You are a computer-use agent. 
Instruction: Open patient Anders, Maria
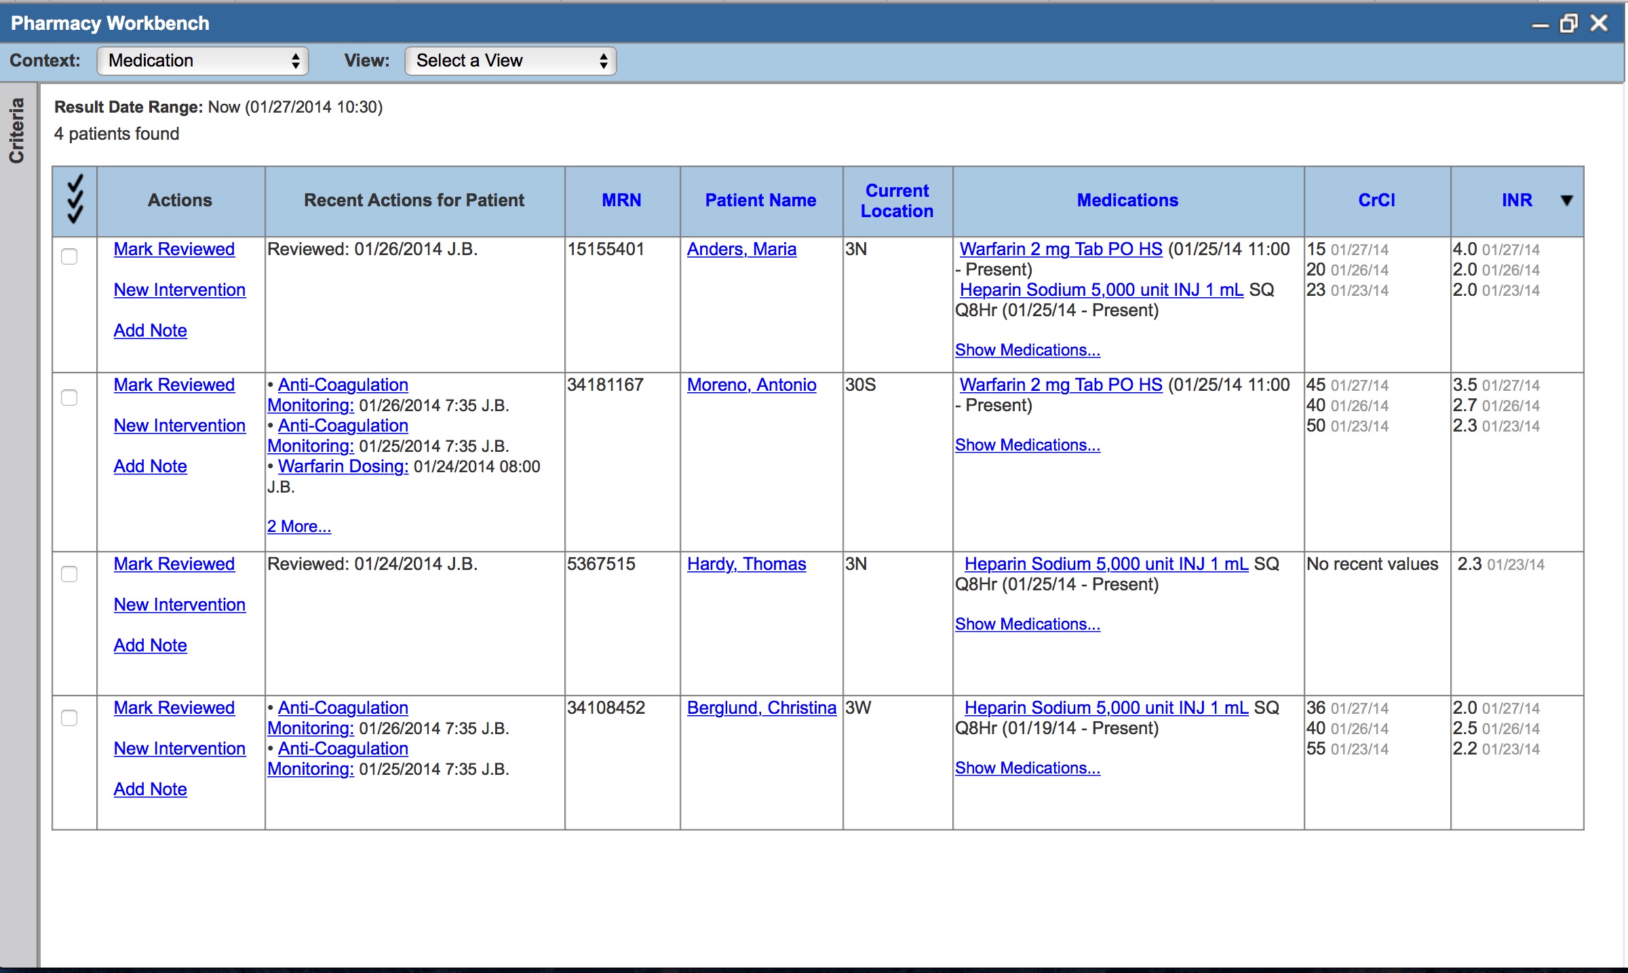(741, 250)
